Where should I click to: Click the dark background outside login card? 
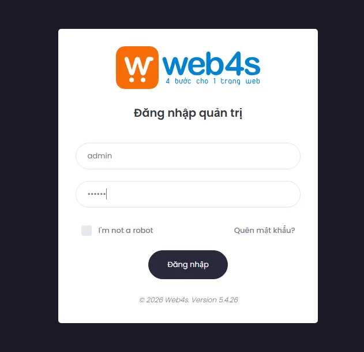tap(29, 176)
